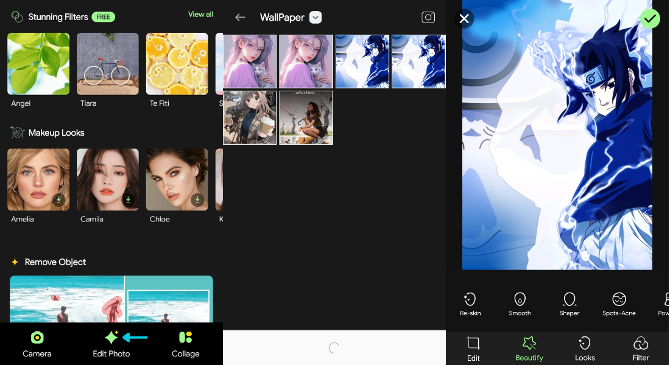Pick the first pink-haired girl wallpaper
The image size is (670, 365).
pos(250,61)
